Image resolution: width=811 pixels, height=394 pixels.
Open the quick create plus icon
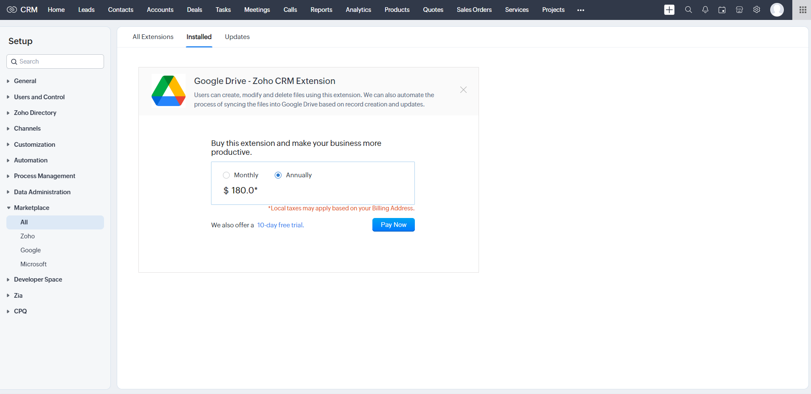pos(669,10)
